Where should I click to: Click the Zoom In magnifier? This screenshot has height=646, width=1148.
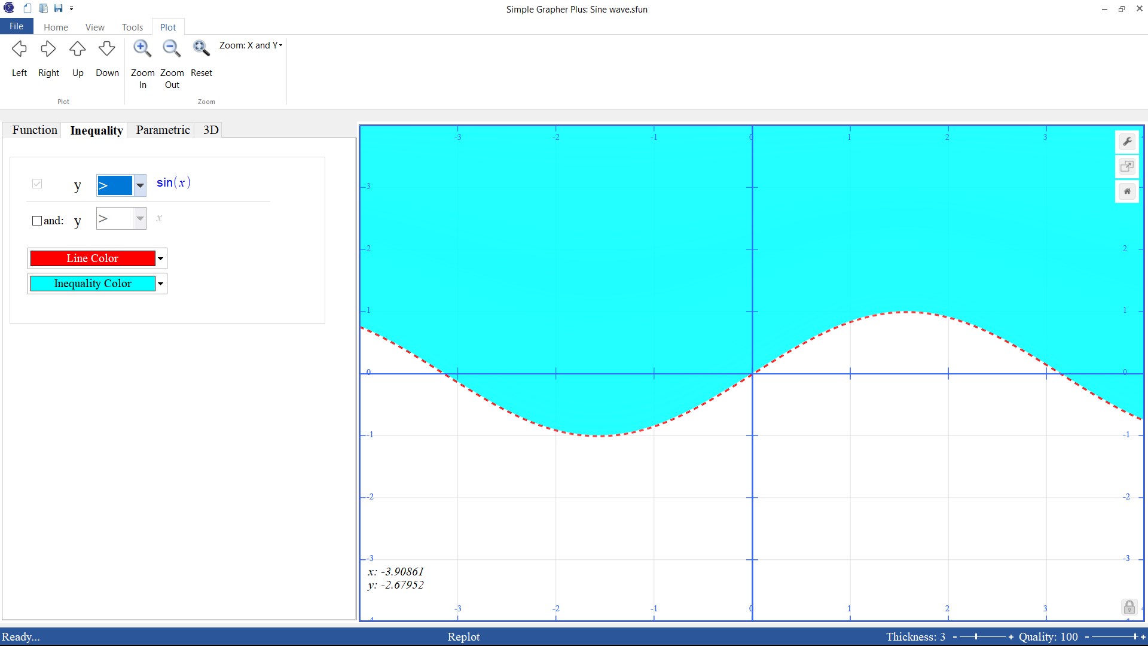(x=142, y=49)
